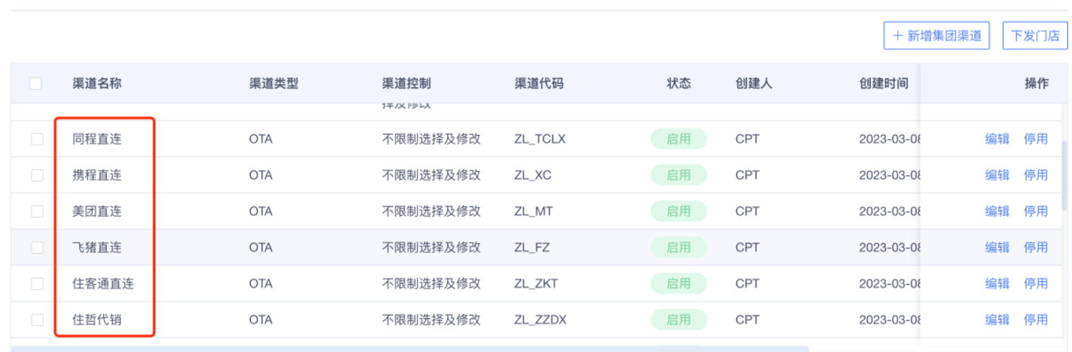Image resolution: width=1072 pixels, height=352 pixels.
Task: Click the 新增集团渠道 add button
Action: tap(936, 36)
